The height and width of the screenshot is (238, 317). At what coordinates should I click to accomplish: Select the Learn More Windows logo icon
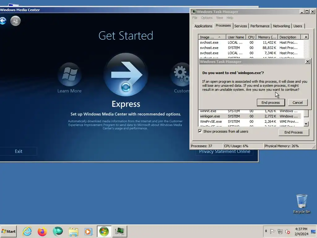(x=69, y=74)
